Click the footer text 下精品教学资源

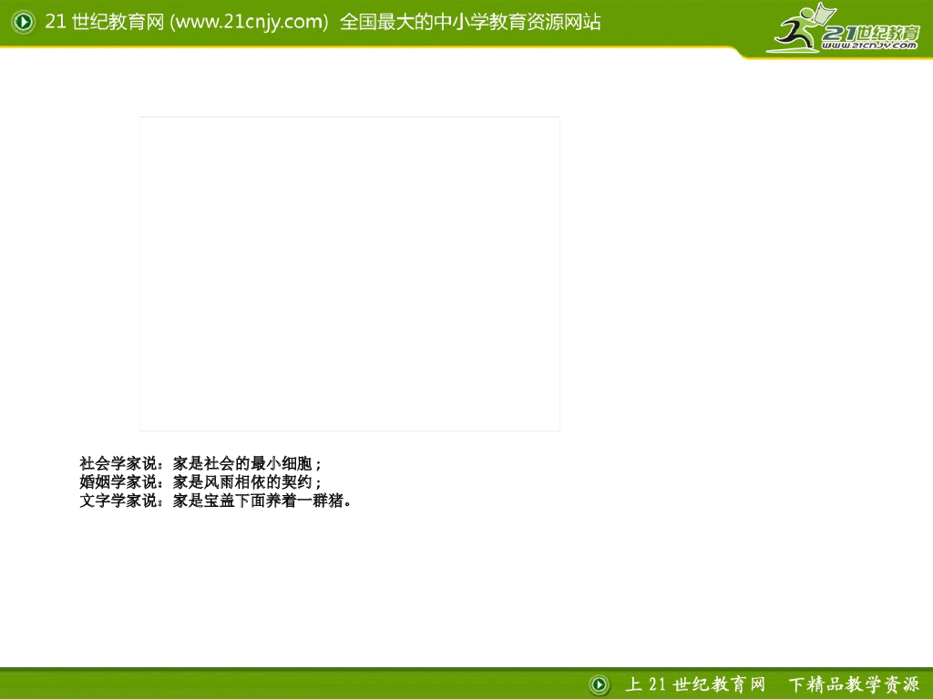click(854, 684)
